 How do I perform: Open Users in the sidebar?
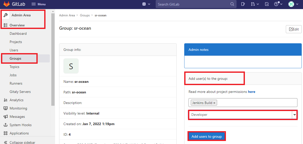14,50
